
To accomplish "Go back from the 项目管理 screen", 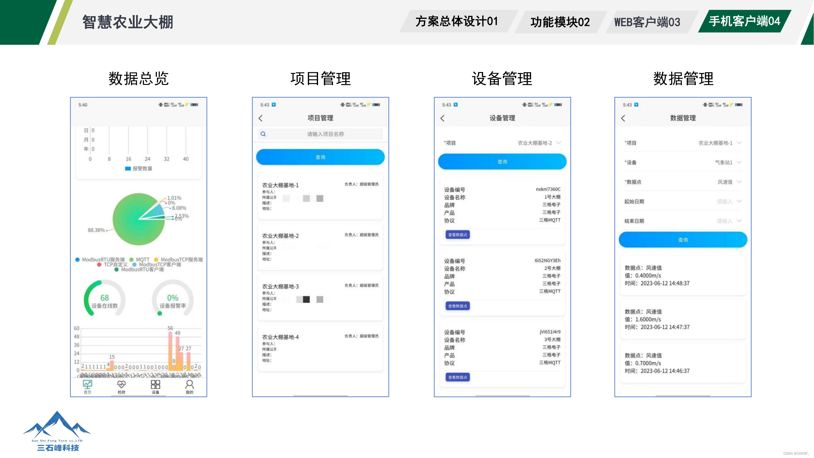I will (261, 118).
